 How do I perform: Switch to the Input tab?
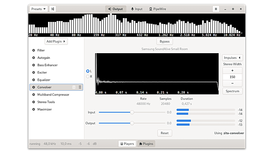click(x=137, y=9)
